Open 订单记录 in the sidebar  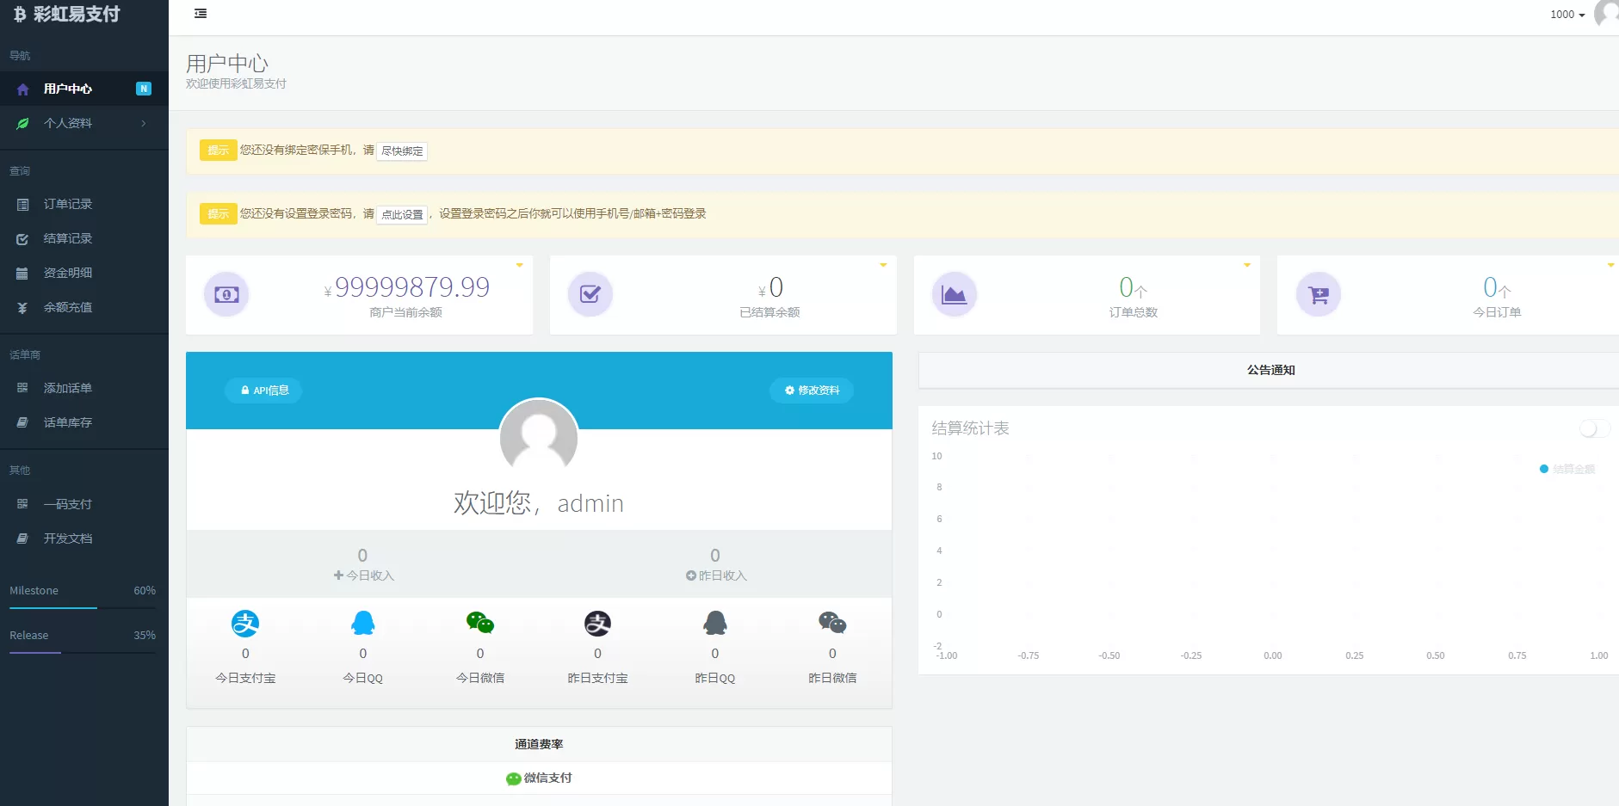click(68, 204)
